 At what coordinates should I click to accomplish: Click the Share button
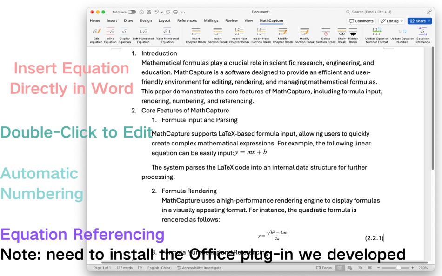click(420, 21)
